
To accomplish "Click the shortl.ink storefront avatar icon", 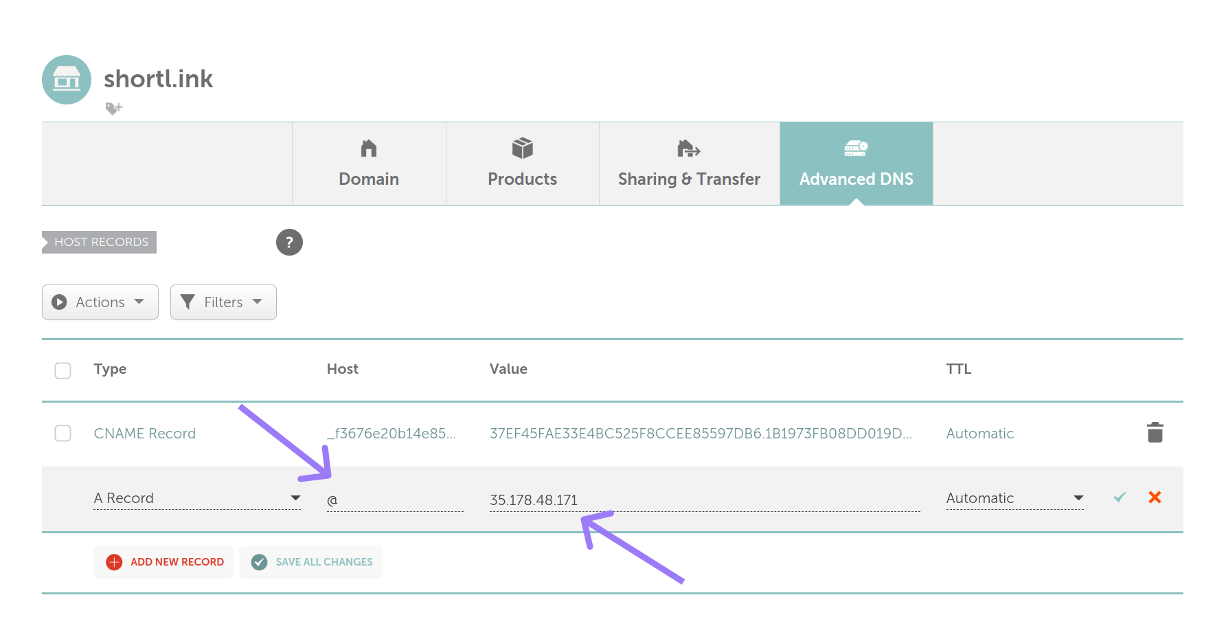I will (66, 80).
